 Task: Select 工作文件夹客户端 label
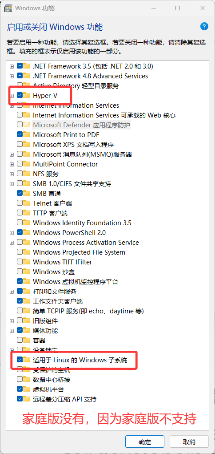click(58, 301)
